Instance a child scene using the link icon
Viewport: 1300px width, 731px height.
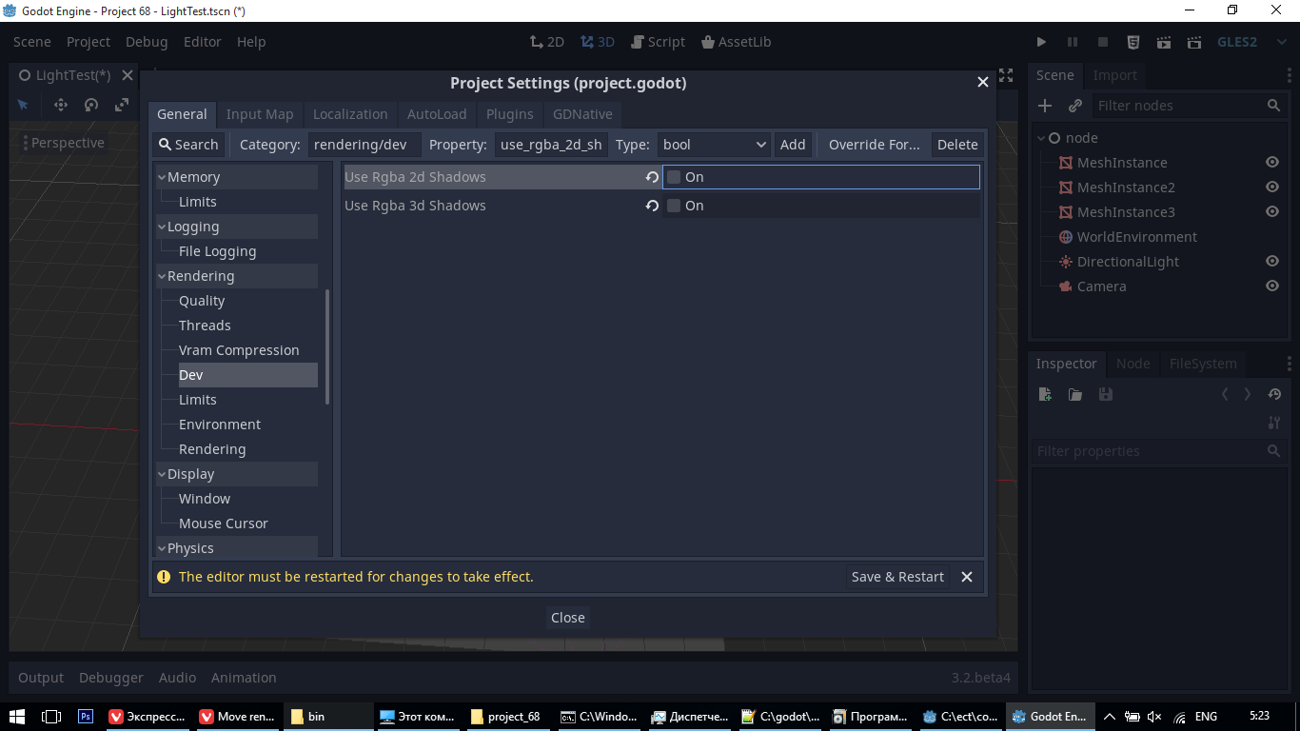tap(1074, 105)
